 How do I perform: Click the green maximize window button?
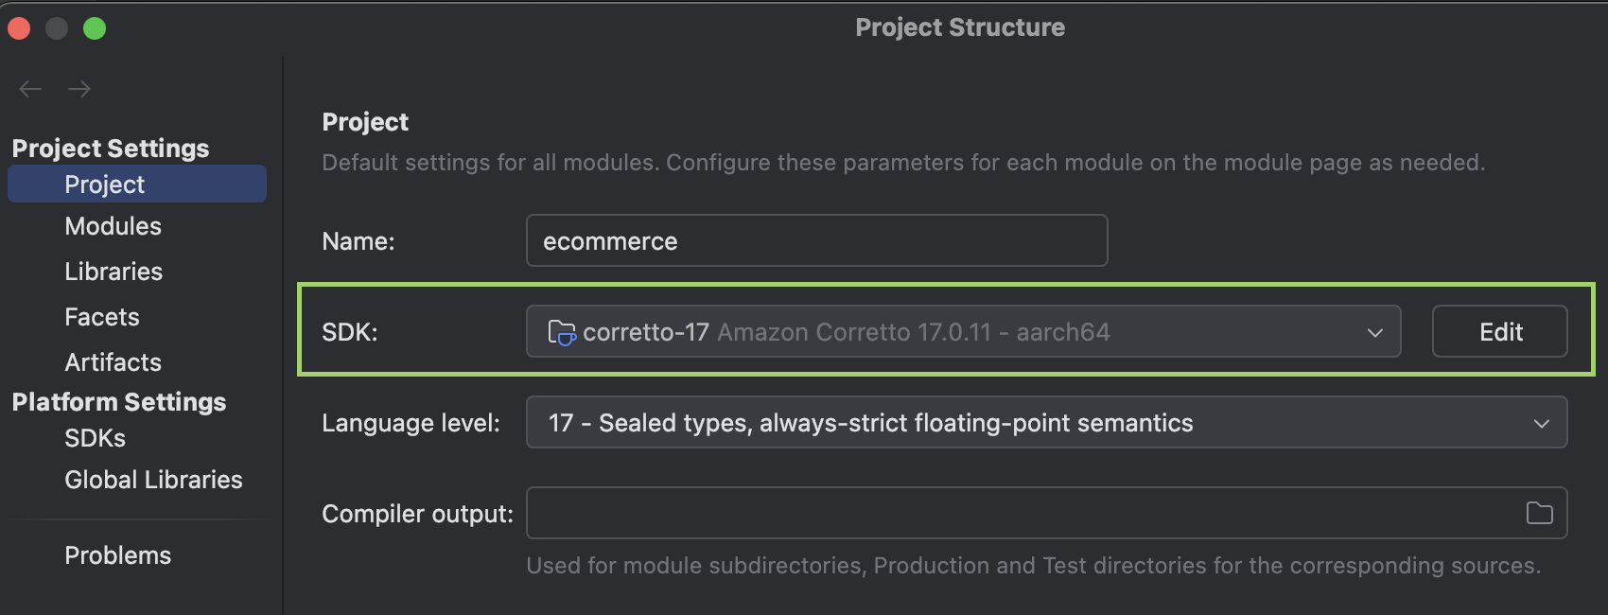95,28
